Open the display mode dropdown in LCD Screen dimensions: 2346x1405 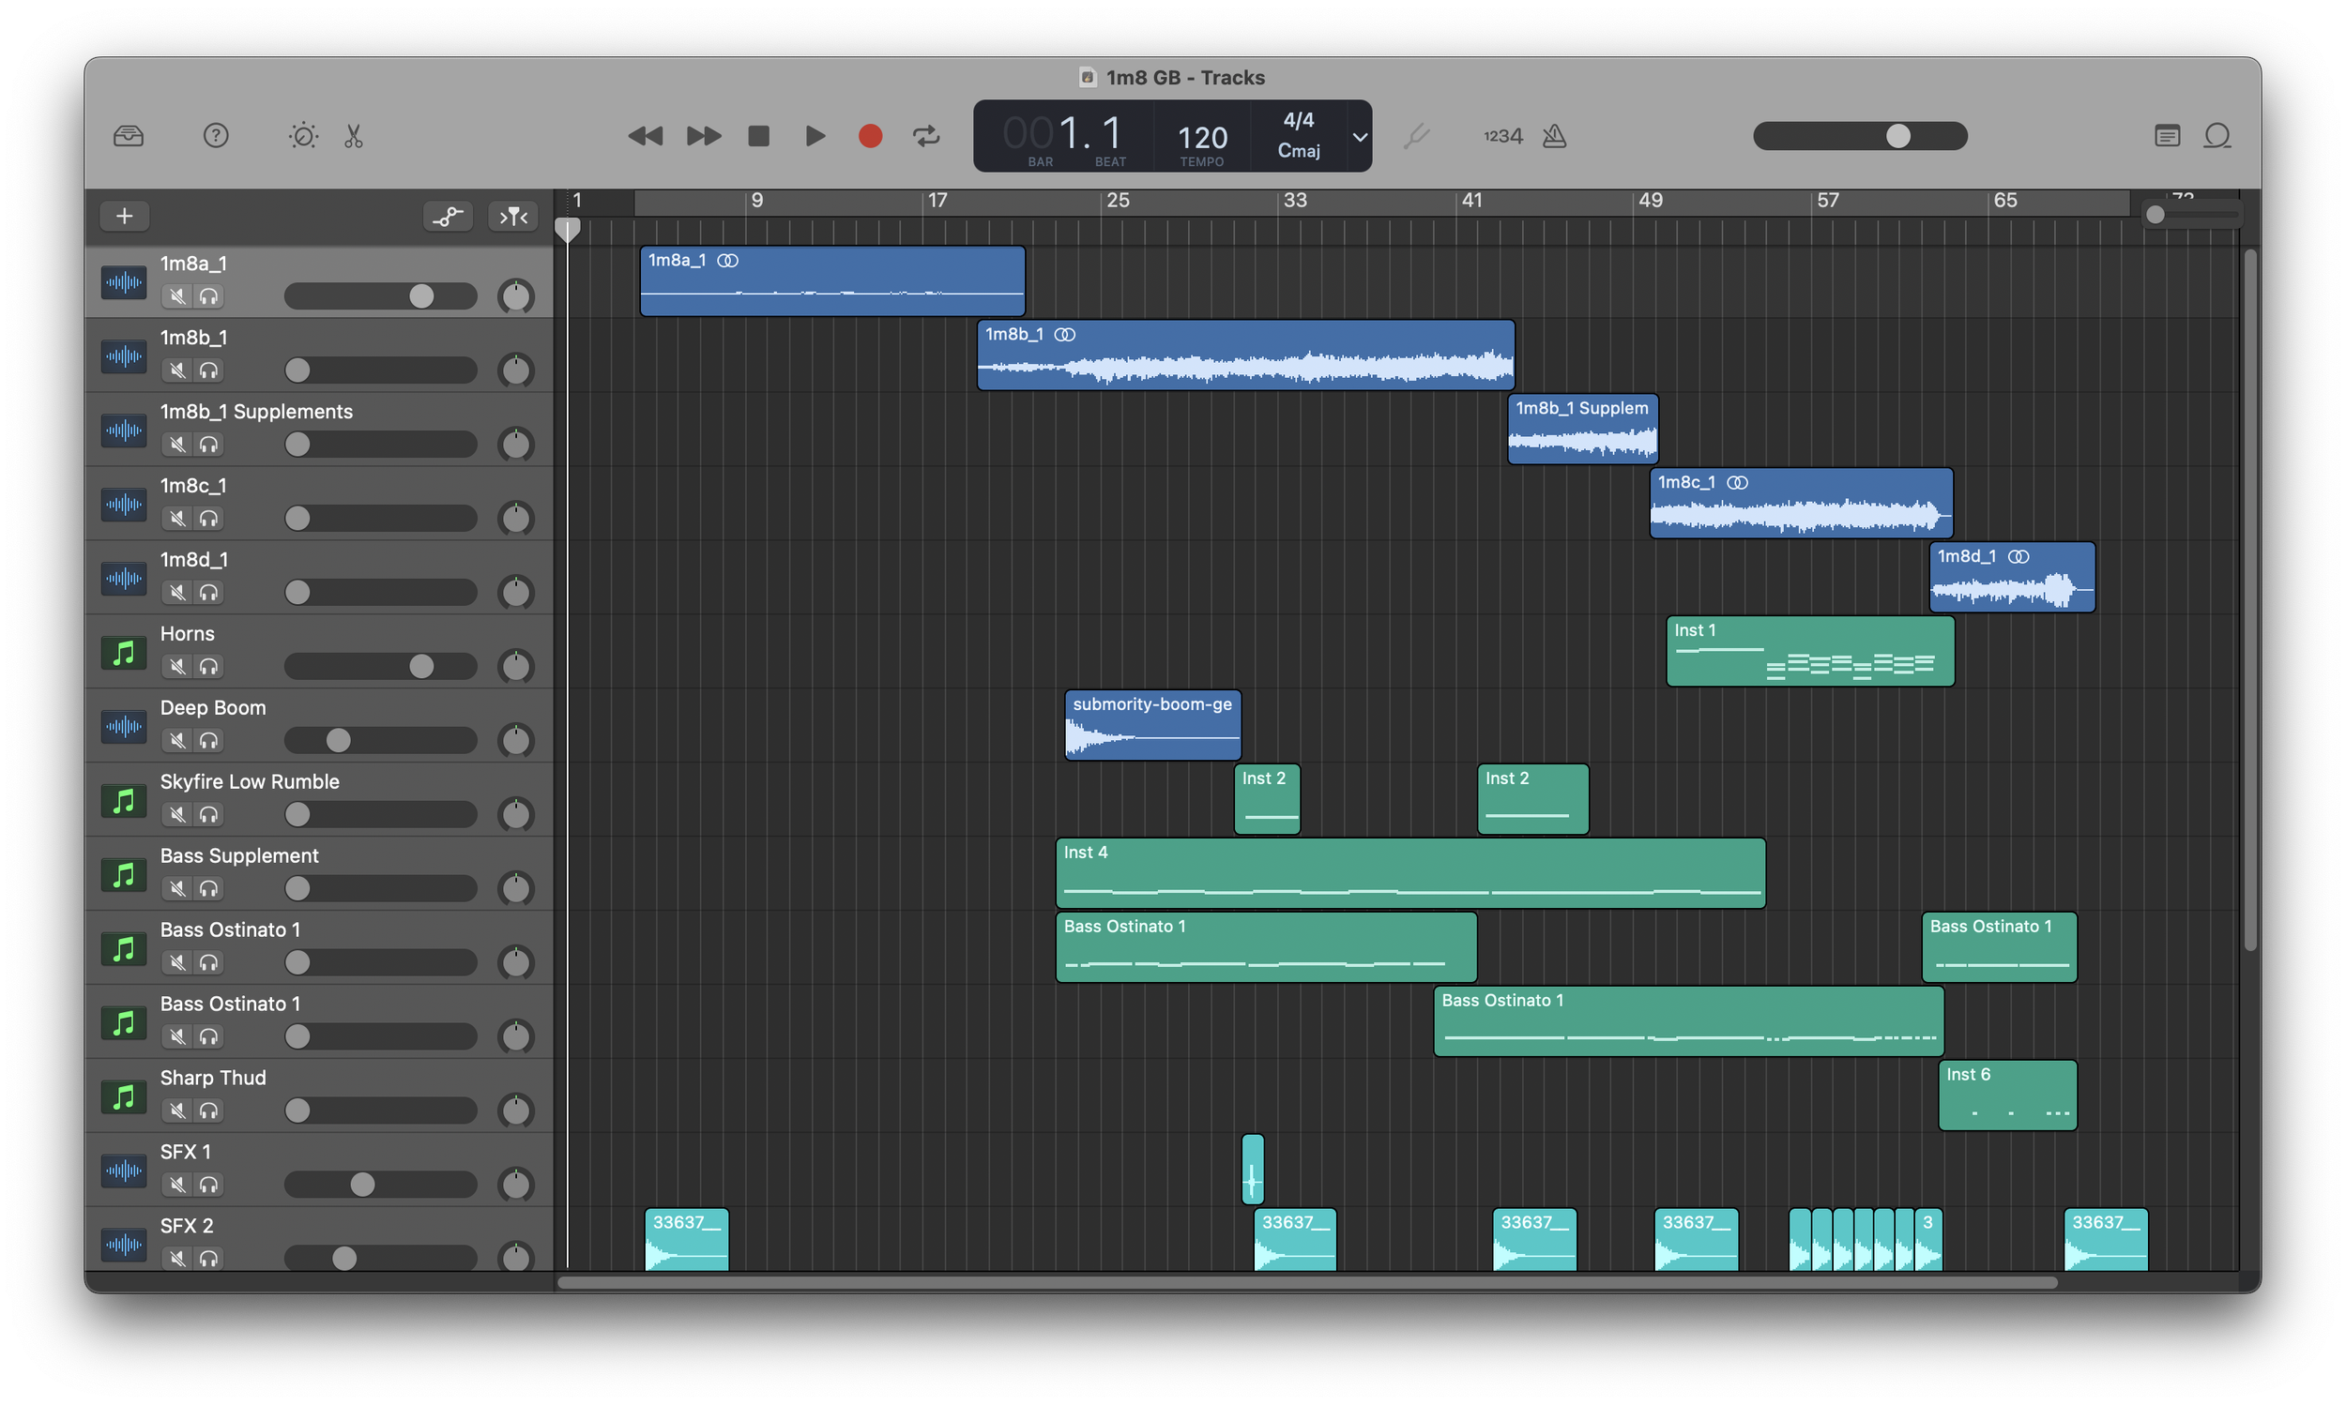click(1359, 136)
